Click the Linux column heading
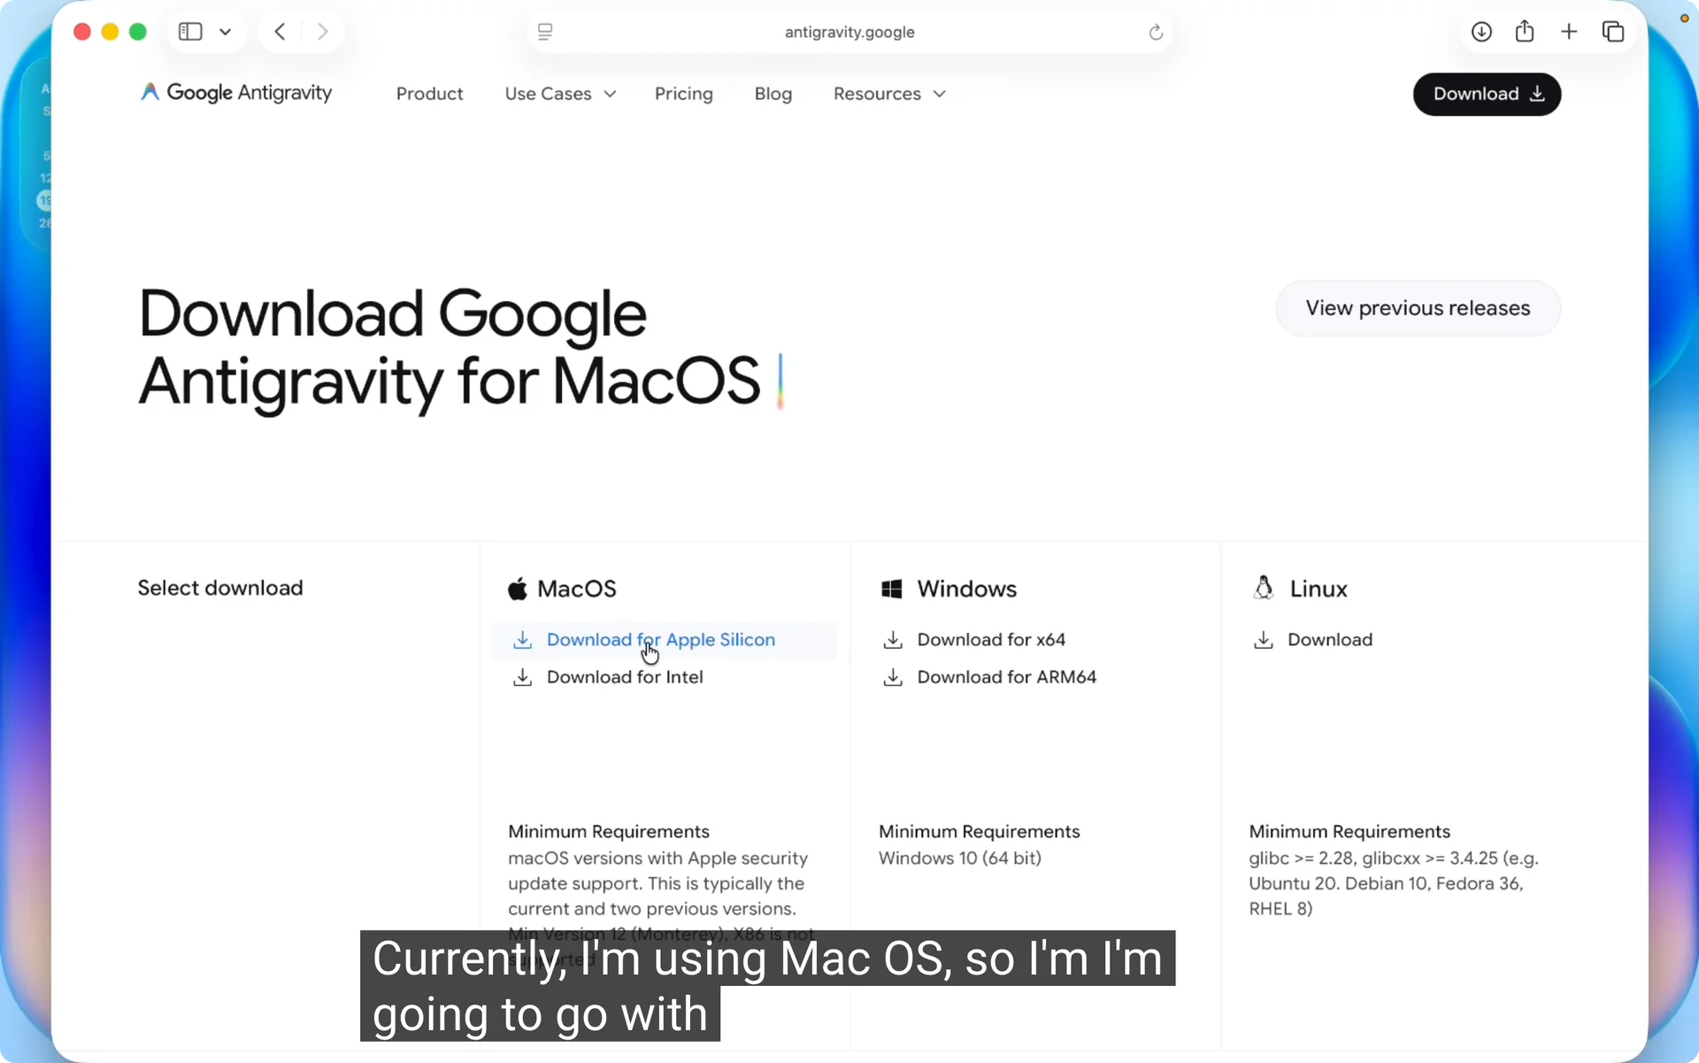The width and height of the screenshot is (1699, 1063). pyautogui.click(x=1318, y=589)
